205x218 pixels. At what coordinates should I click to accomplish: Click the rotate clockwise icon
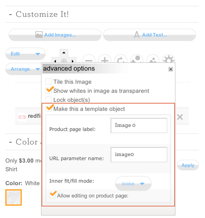click(121, 59)
